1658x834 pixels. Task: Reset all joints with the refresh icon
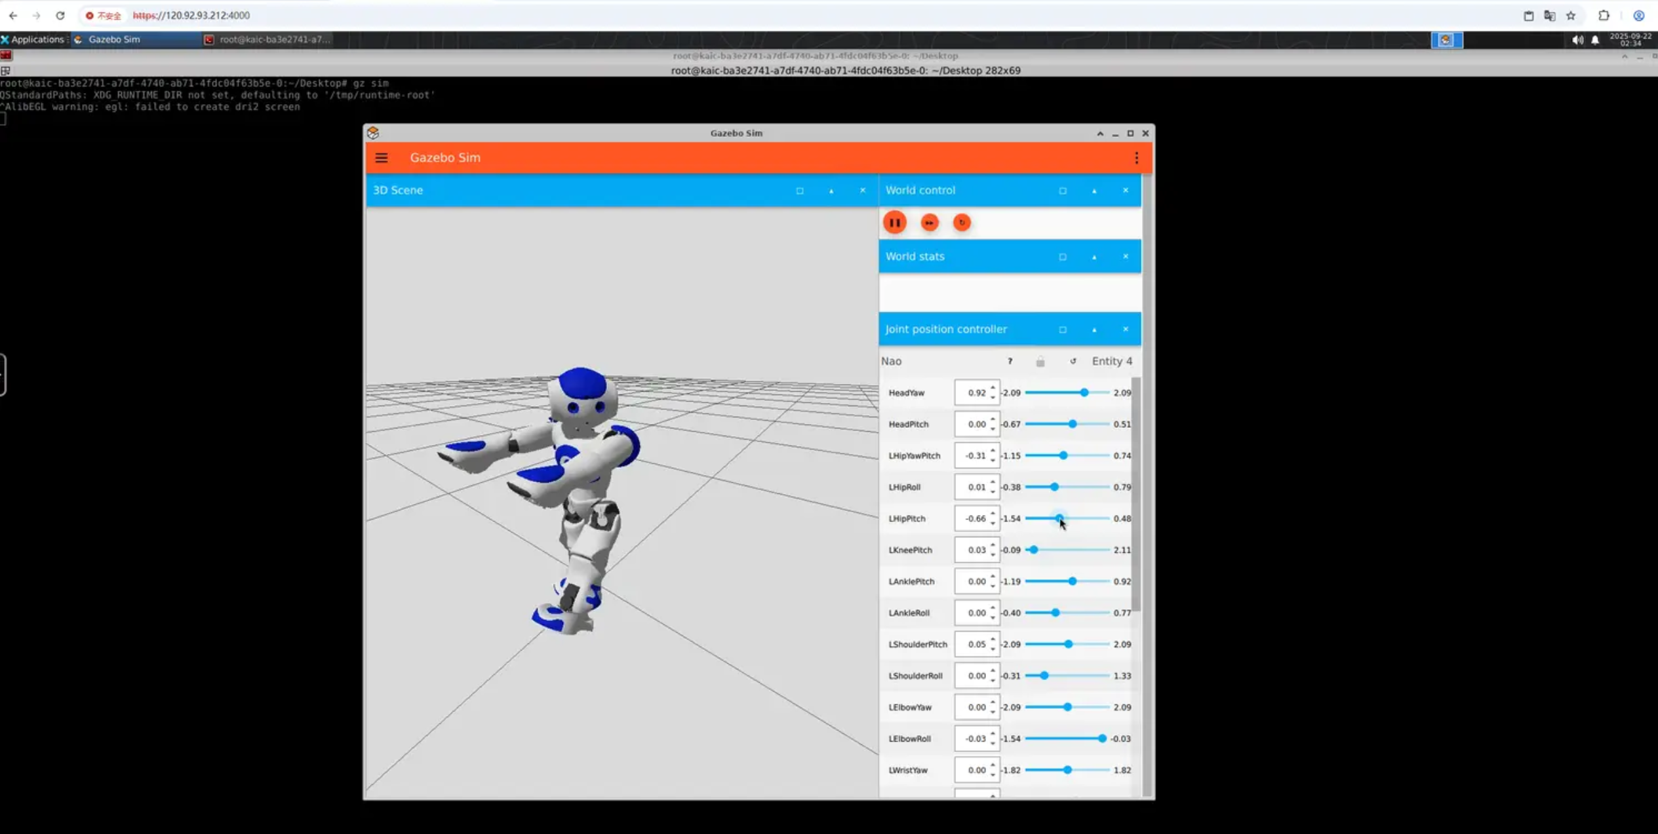coord(1073,361)
